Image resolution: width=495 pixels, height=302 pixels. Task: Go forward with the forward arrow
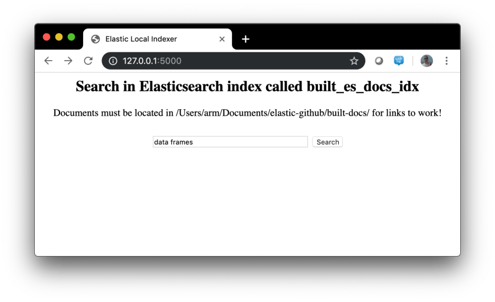(x=68, y=61)
